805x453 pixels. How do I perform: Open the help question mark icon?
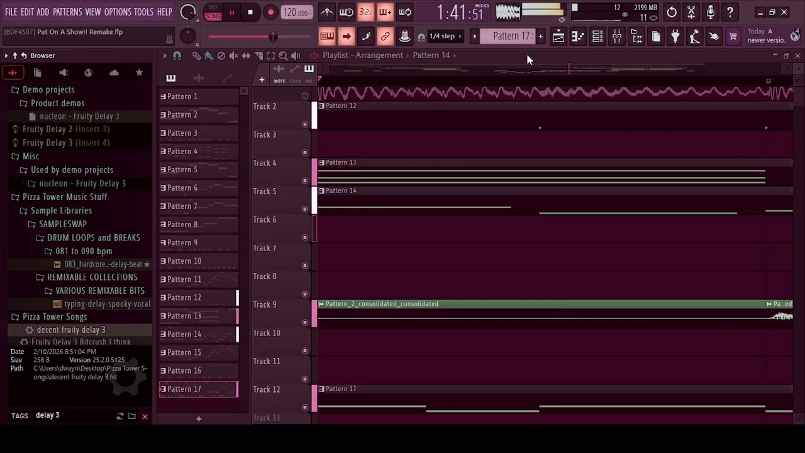(730, 12)
